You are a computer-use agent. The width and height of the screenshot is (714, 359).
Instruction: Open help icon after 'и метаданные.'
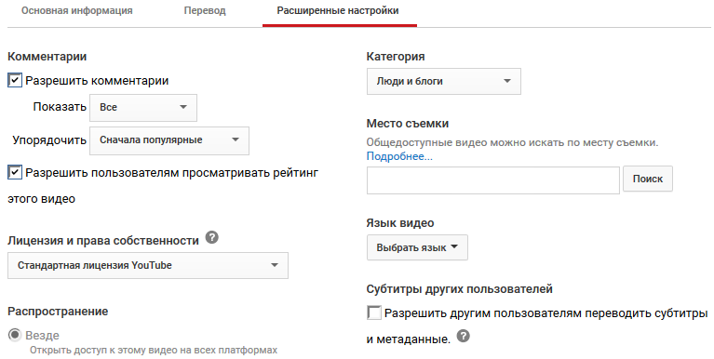click(463, 337)
